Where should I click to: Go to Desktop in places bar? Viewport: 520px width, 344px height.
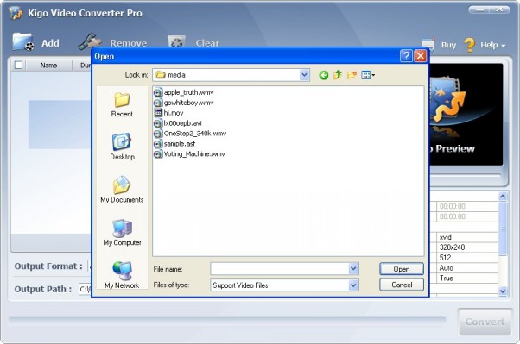[x=122, y=147]
